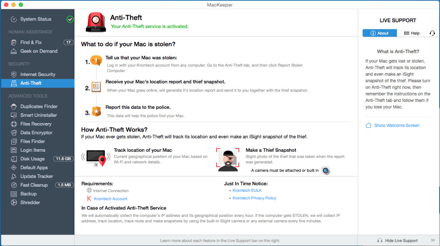Open Files Recovery tool
Viewport: 440px width, 246px height.
(x=36, y=124)
